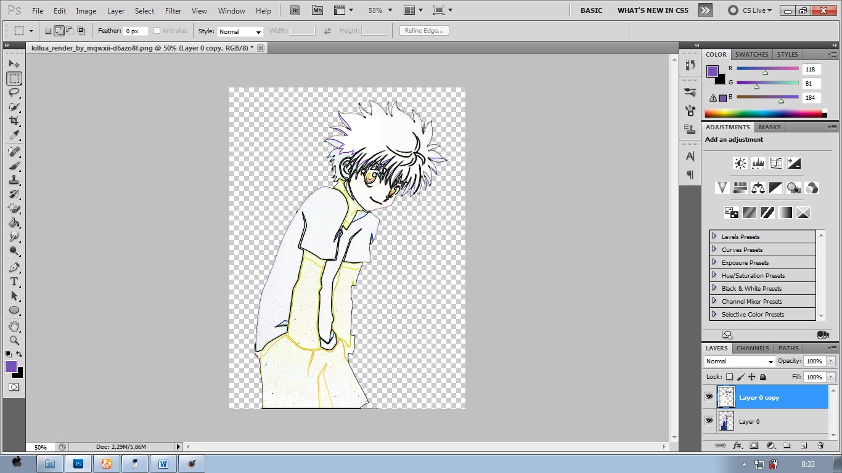
Task: Add Brightness/Contrast adjustment icon
Action: coord(740,163)
